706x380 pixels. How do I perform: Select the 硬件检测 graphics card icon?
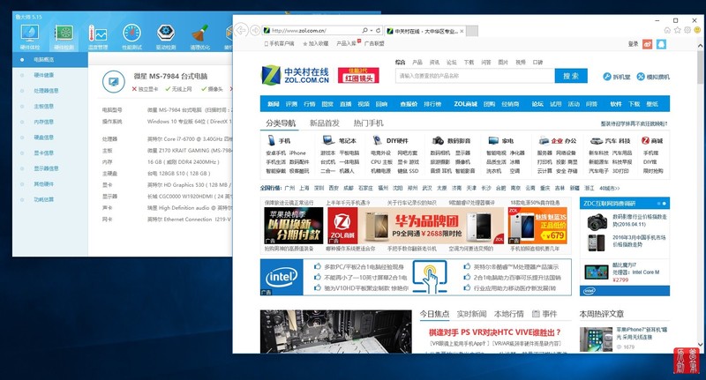point(64,34)
